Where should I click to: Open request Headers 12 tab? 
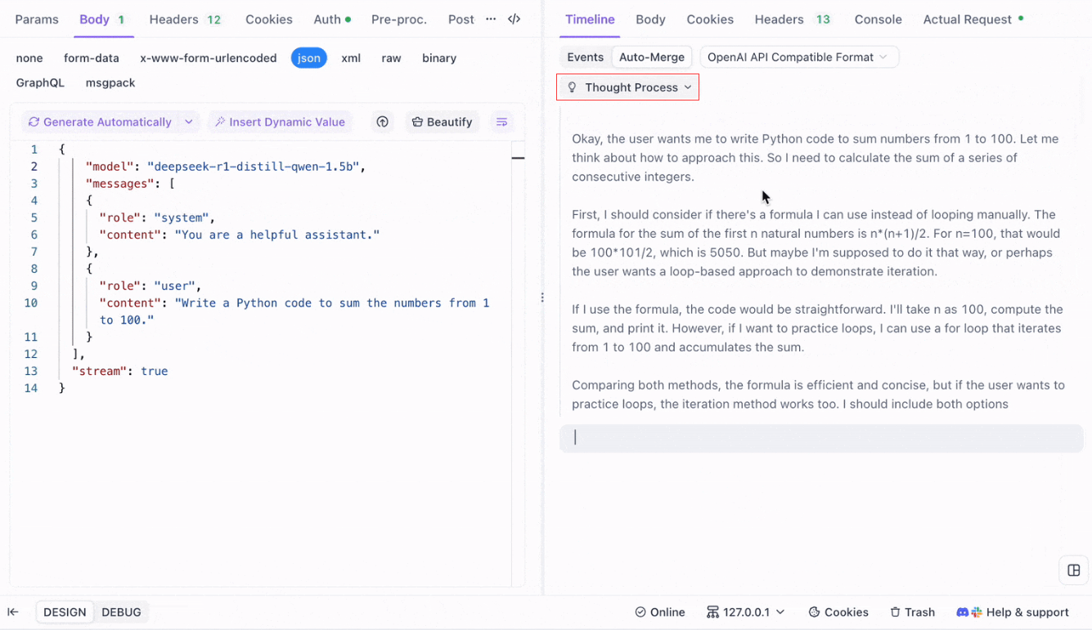tap(186, 19)
